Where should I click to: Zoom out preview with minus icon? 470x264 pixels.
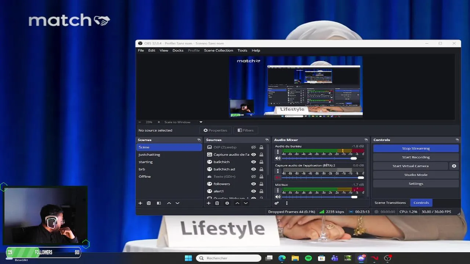pos(140,122)
